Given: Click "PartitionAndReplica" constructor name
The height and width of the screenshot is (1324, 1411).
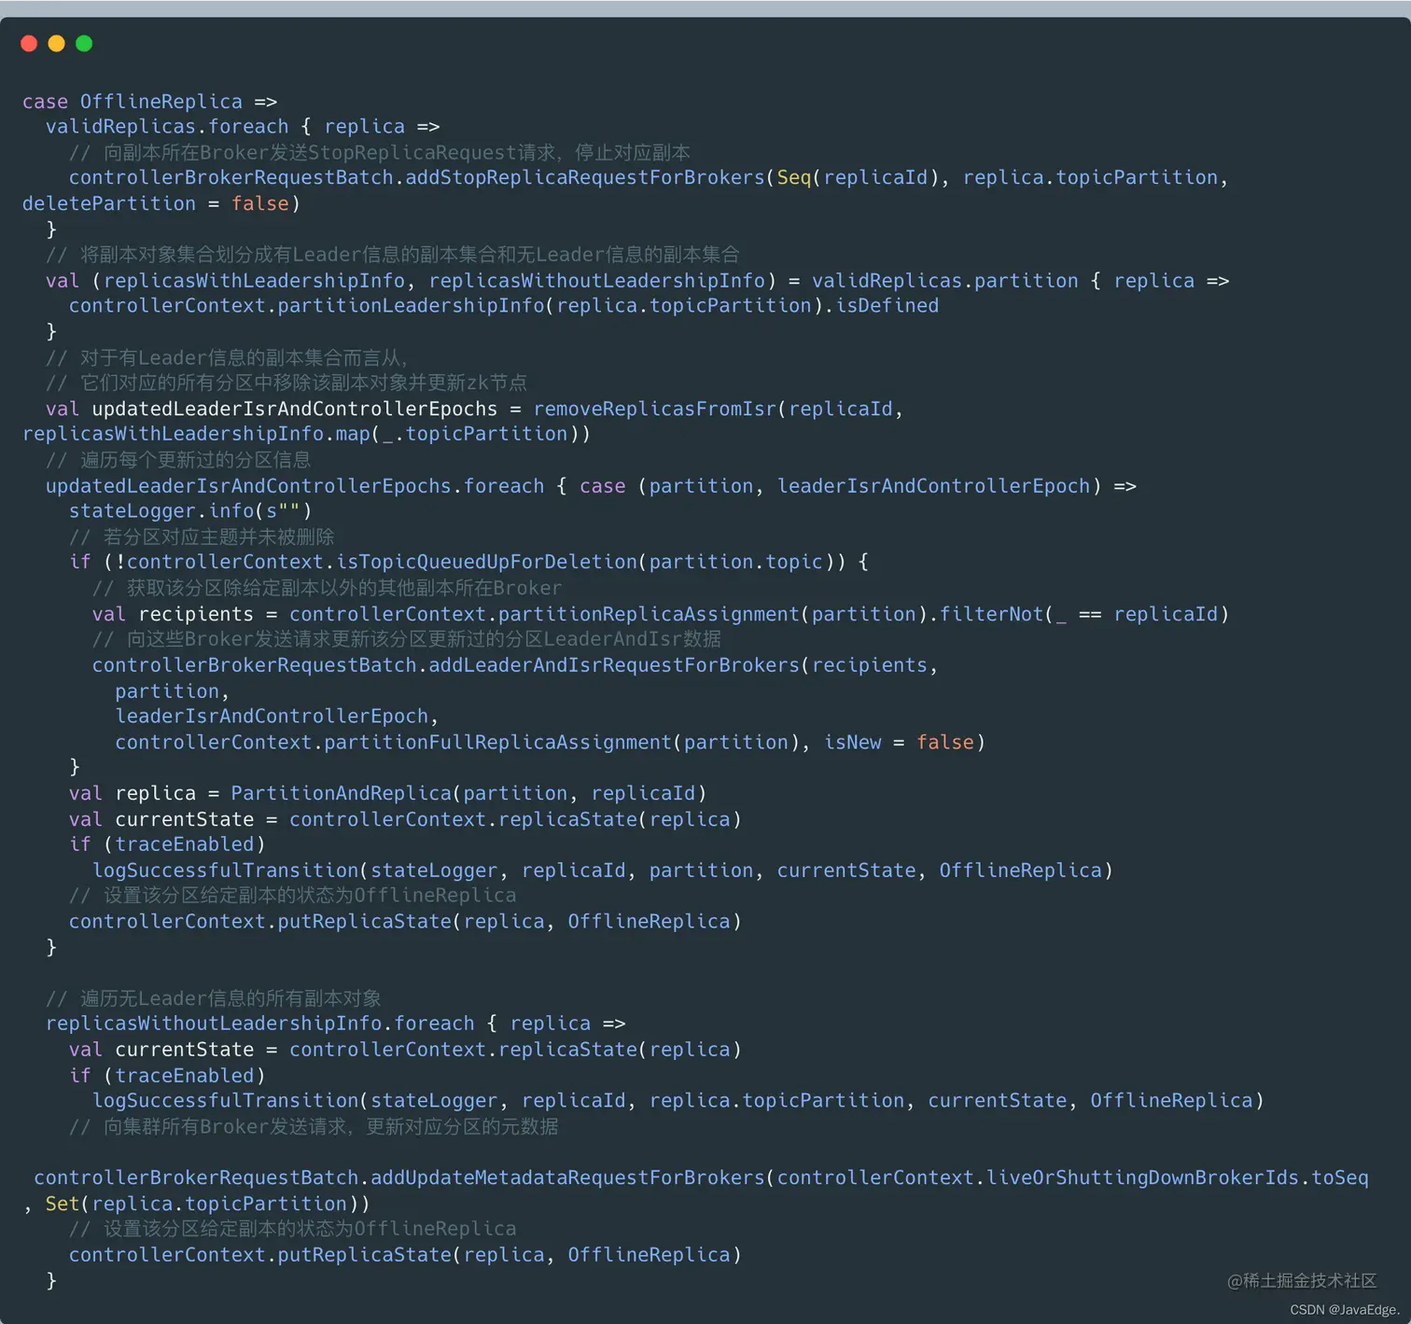Looking at the screenshot, I should tap(341, 793).
